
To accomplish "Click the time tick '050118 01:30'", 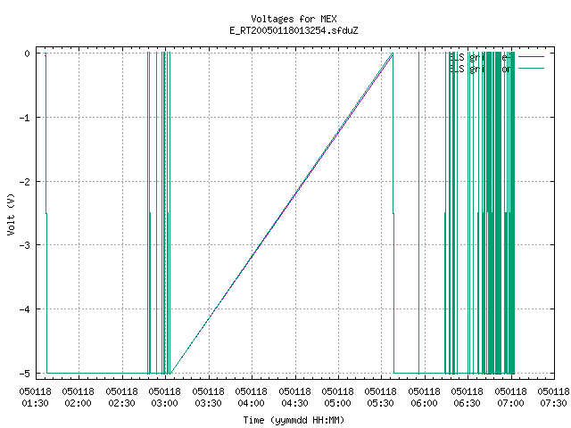I will point(36,398).
